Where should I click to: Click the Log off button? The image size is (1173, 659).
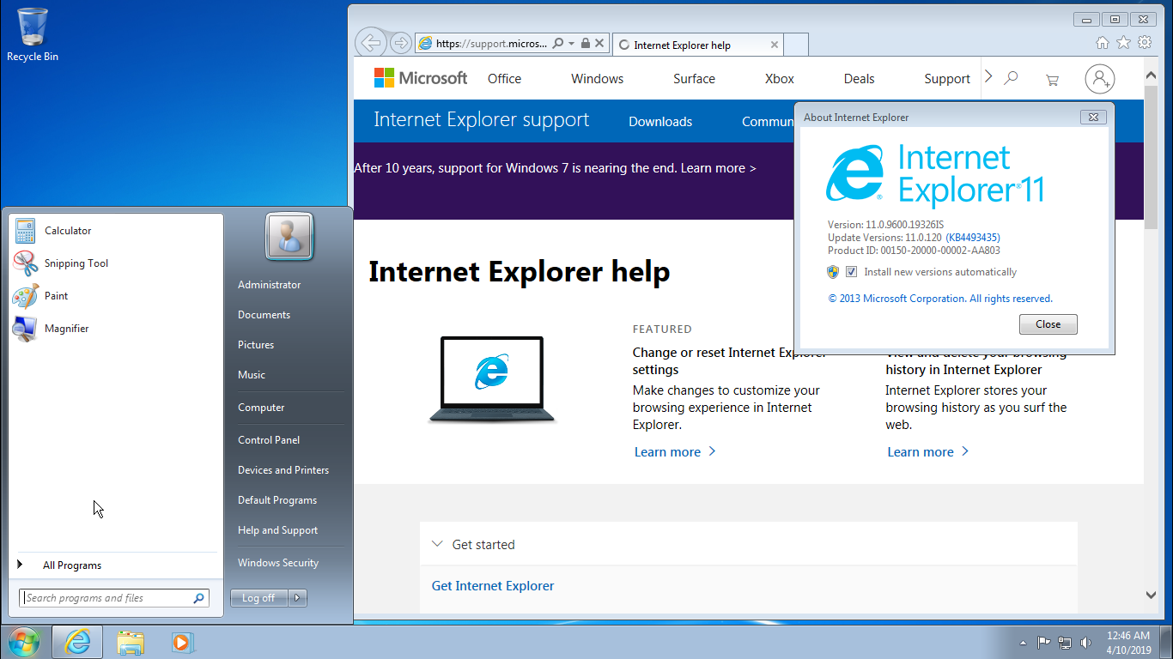click(258, 598)
